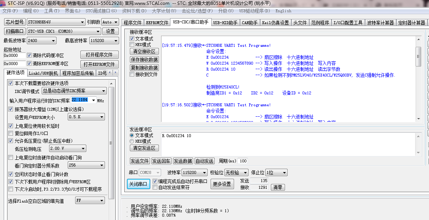Click send buffer scrollbar down arrow
This screenshot has width=429, height=220.
click(x=418, y=153)
